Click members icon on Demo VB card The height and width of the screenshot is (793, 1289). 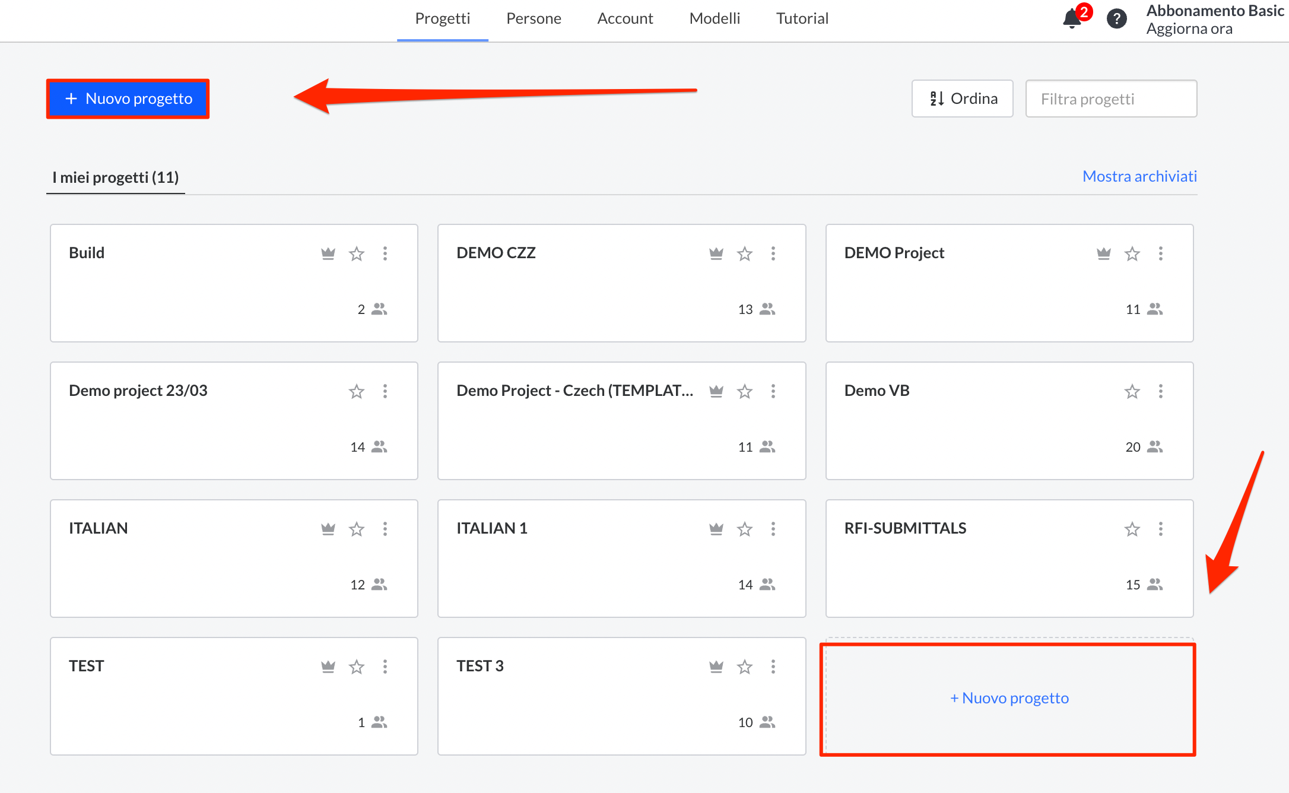[1154, 446]
